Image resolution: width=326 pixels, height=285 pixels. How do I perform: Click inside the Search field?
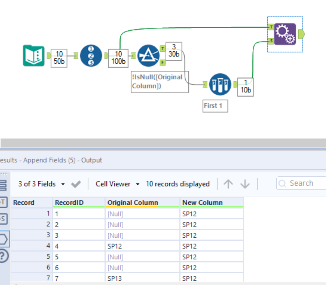303,183
